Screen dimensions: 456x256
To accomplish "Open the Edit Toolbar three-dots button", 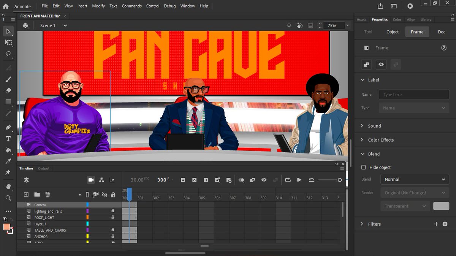I will 8,211.
